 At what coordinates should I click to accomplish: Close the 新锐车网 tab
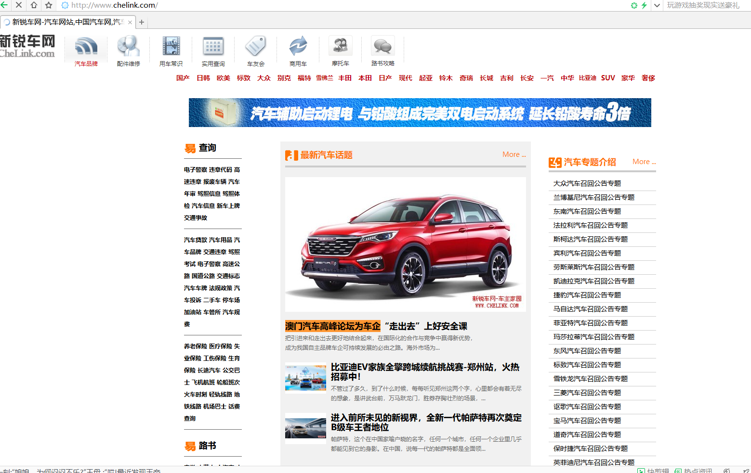130,22
